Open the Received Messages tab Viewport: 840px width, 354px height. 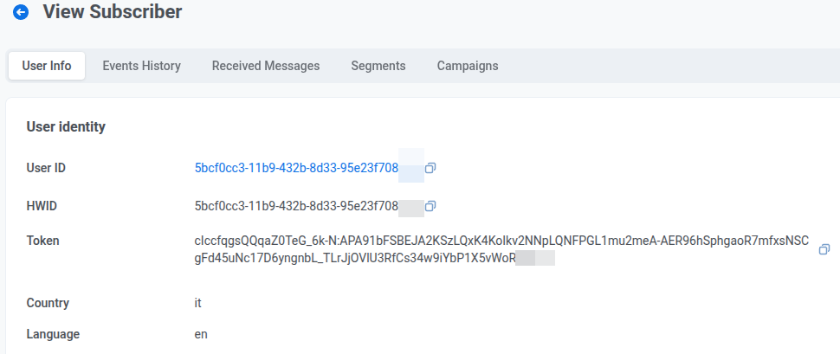click(x=266, y=66)
